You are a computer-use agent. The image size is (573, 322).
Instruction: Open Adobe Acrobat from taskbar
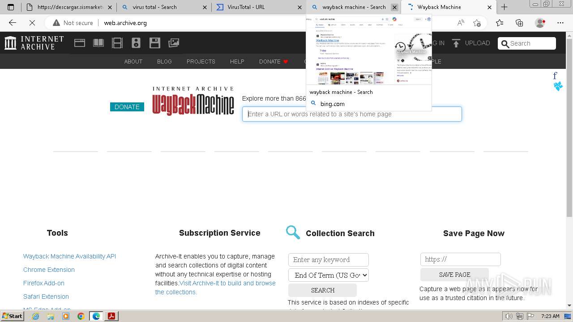coord(111,316)
